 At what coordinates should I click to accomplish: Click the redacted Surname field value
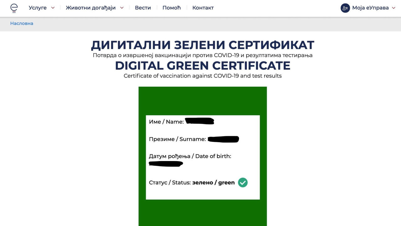click(223, 139)
